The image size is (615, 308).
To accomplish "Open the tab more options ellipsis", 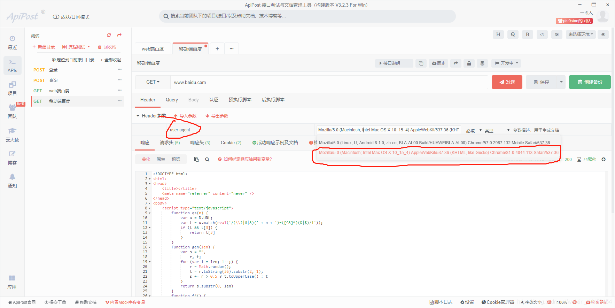I will [232, 49].
